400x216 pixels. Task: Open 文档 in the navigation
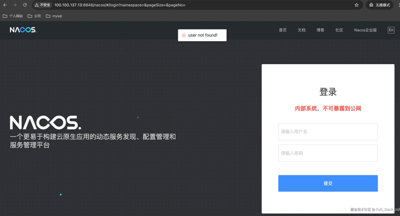pos(302,30)
